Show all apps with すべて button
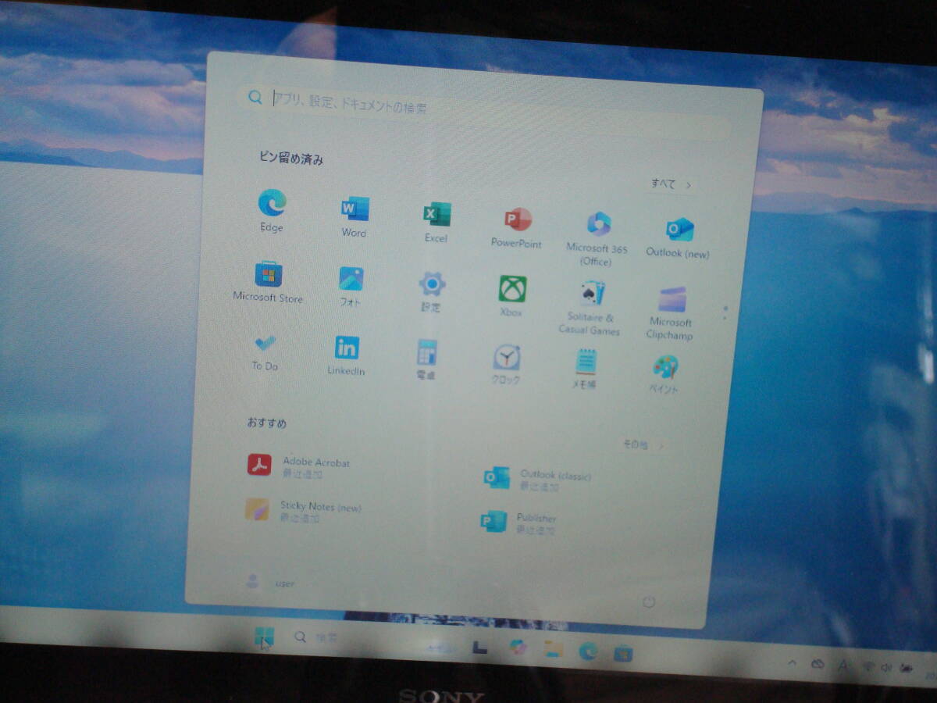 pyautogui.click(x=672, y=184)
